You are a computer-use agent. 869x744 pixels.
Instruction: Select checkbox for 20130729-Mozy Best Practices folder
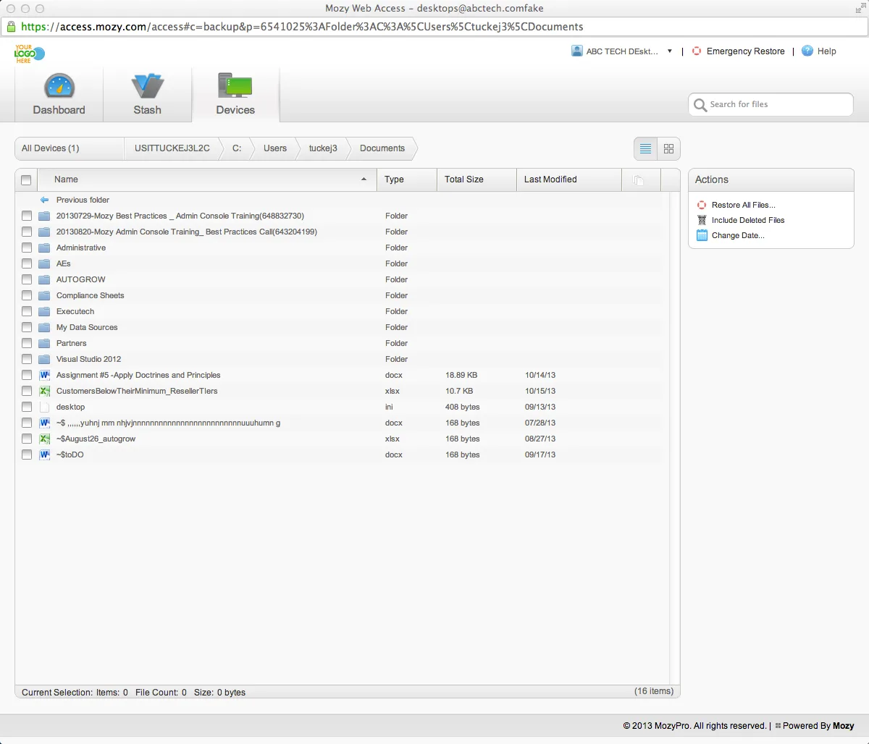click(27, 216)
